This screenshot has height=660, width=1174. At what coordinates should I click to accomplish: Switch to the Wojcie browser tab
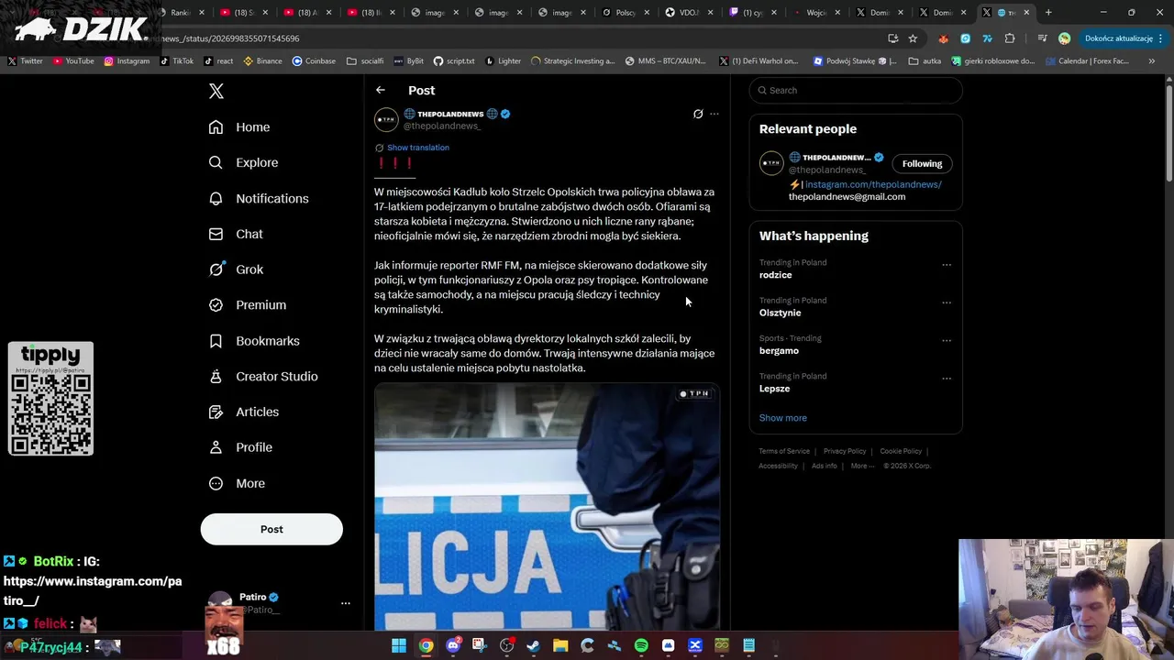click(815, 13)
